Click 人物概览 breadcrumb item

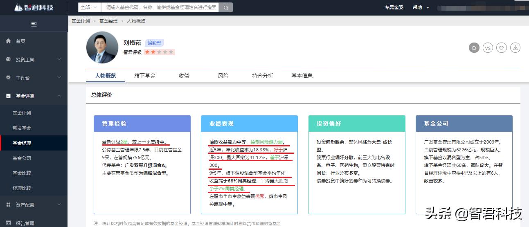pyautogui.click(x=136, y=21)
